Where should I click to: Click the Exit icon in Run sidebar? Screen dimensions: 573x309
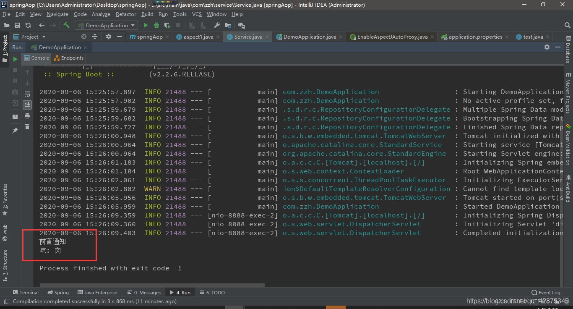pyautogui.click(x=15, y=103)
